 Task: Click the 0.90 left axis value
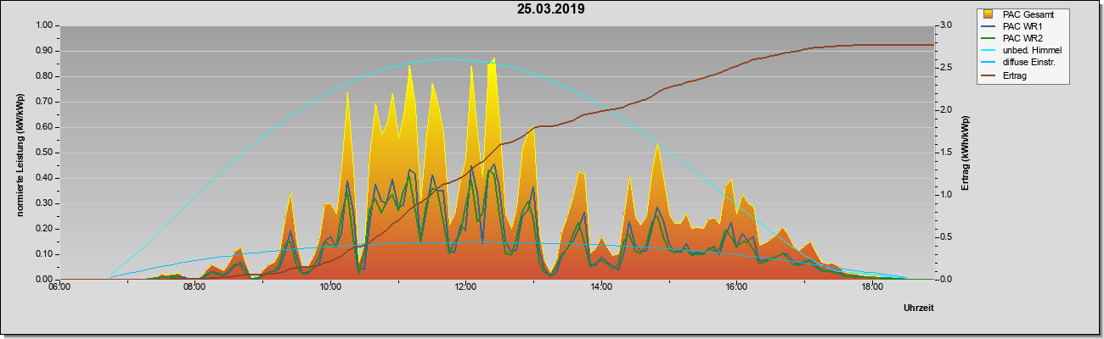pyautogui.click(x=43, y=51)
